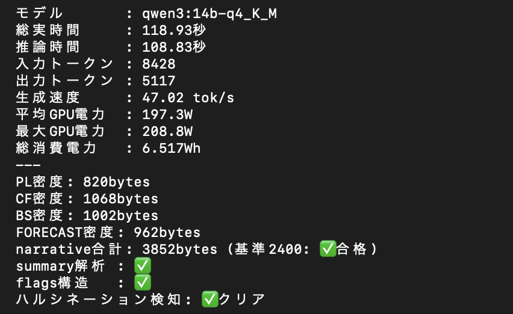Click the ハルシネーション検知 green checkmark
Viewport: 513px width, 314px height.
(210, 300)
